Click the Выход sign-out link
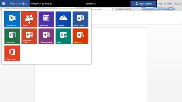Viewport: 182px width, 102px height. [x=178, y=4]
